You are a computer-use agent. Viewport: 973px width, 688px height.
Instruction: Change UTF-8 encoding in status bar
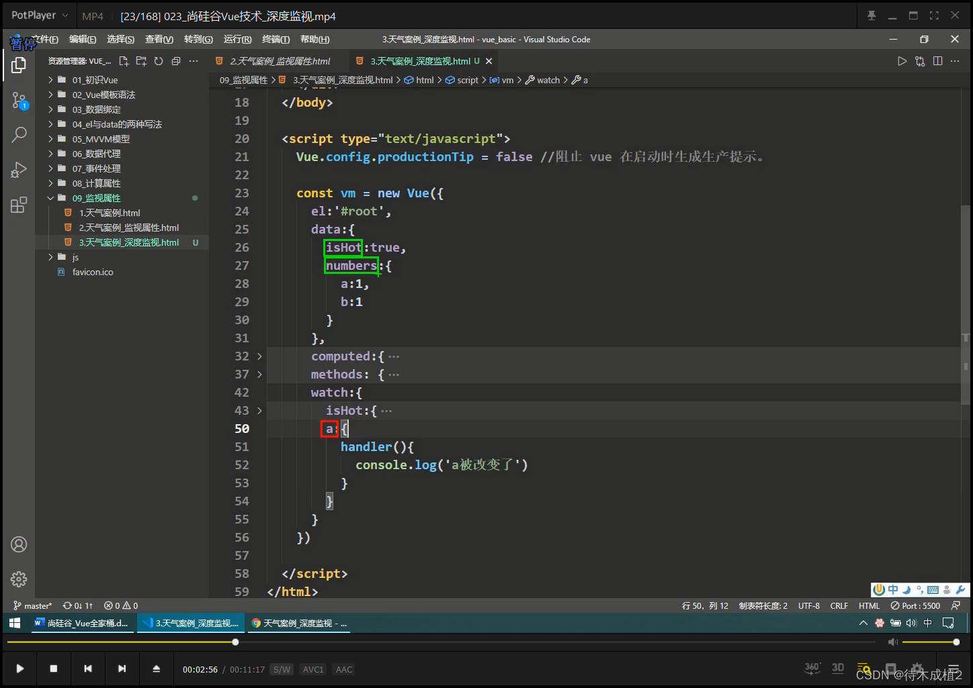pyautogui.click(x=808, y=605)
